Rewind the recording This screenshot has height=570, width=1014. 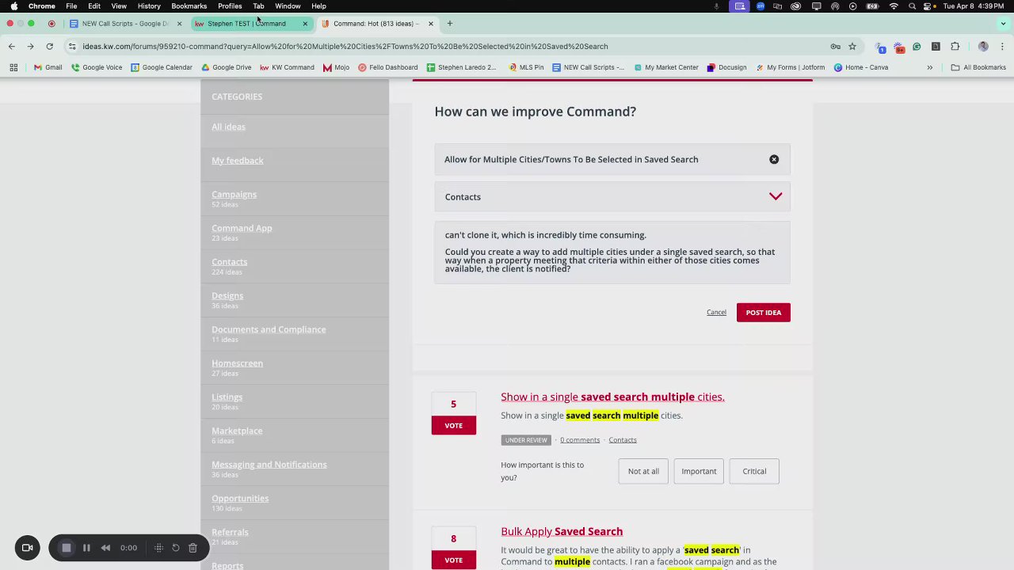tap(105, 548)
